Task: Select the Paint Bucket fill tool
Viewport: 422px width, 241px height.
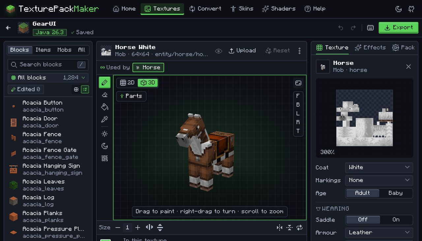Action: click(x=105, y=107)
